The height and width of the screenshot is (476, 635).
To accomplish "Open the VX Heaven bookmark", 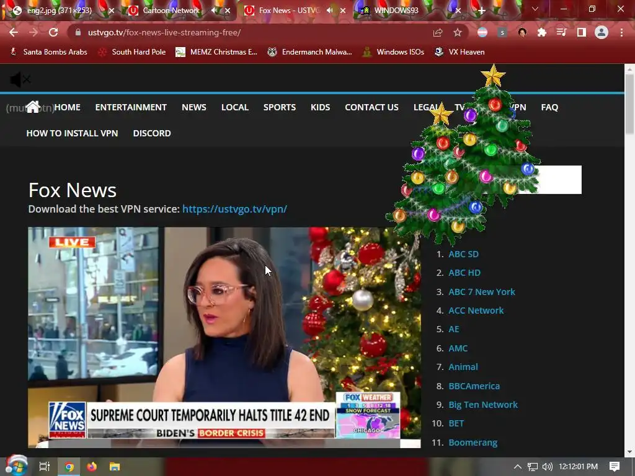I will (x=460, y=52).
